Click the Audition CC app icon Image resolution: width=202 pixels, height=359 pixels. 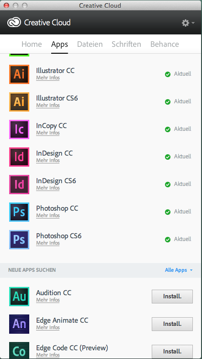click(x=19, y=297)
